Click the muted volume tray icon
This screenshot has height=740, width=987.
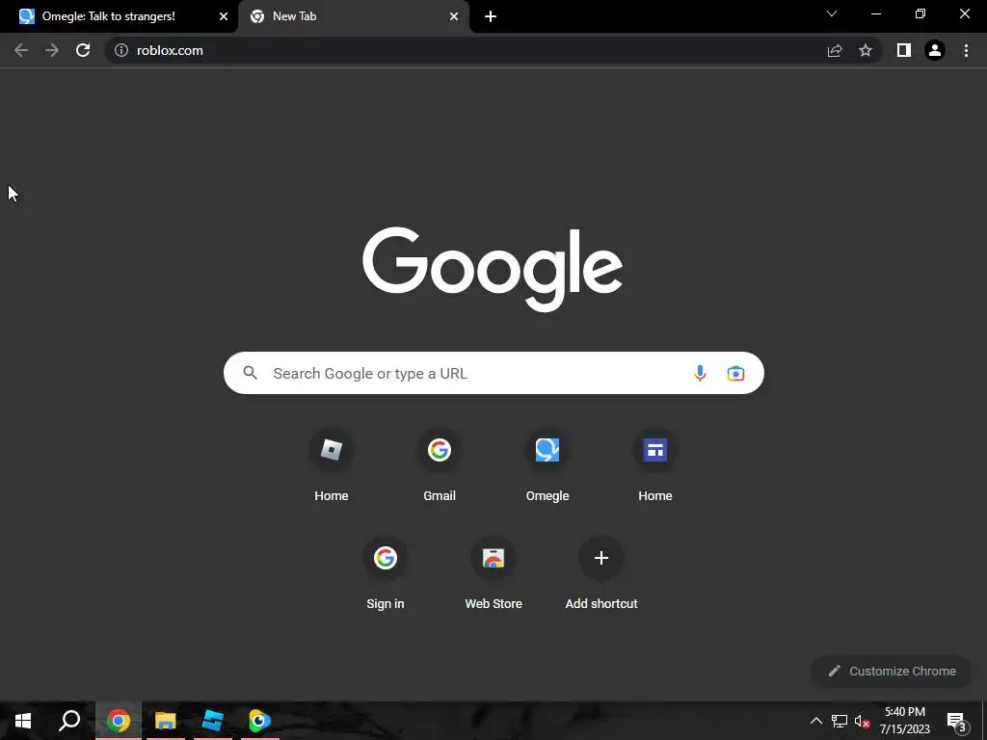point(863,721)
